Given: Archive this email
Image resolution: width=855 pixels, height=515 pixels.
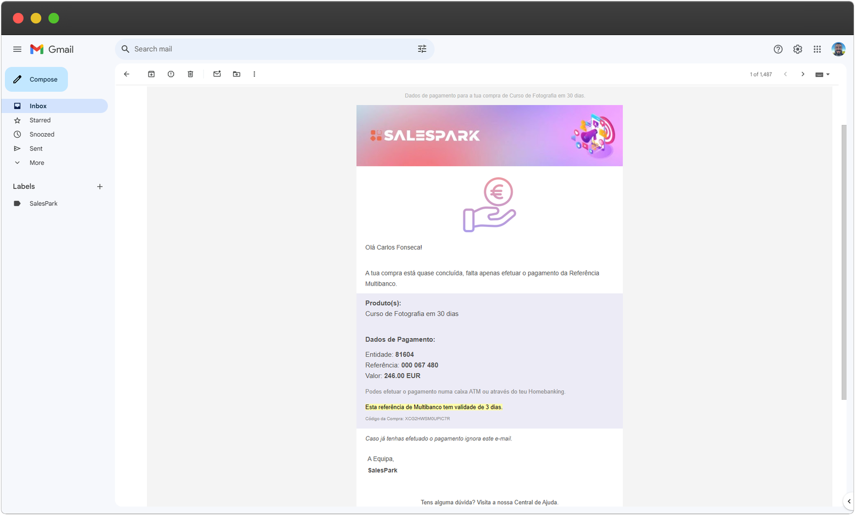Looking at the screenshot, I should 151,74.
